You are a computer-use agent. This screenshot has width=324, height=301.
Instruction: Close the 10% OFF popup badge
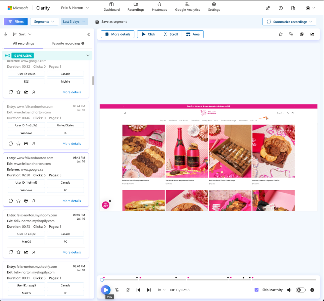tap(110, 201)
